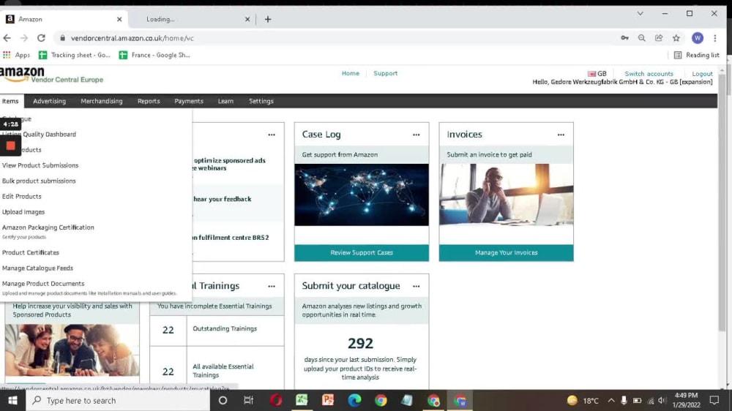Open Task View on taskbar
The image size is (732, 411).
(x=248, y=400)
